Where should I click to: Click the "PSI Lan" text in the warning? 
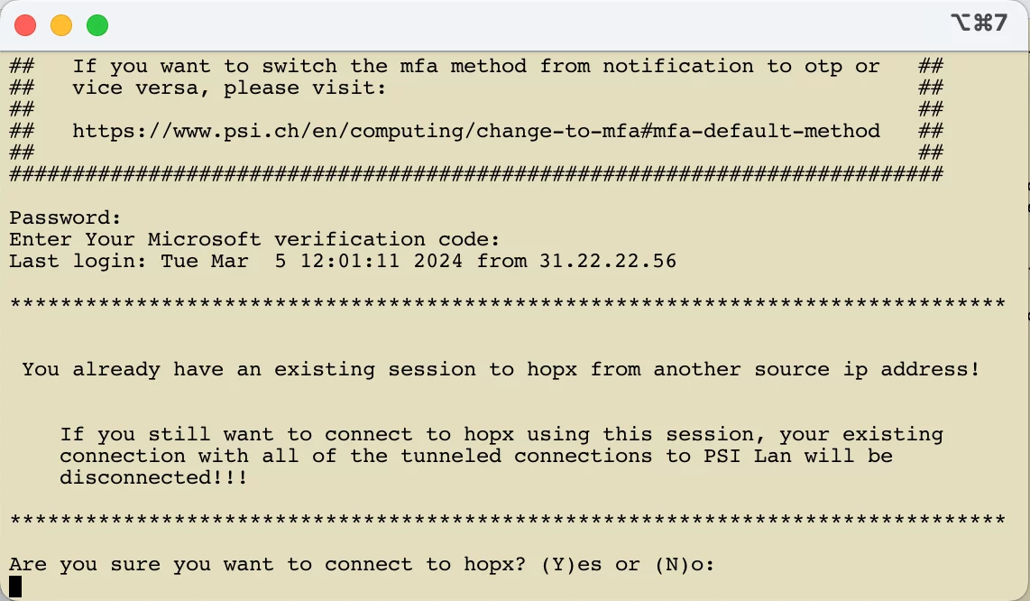(740, 456)
